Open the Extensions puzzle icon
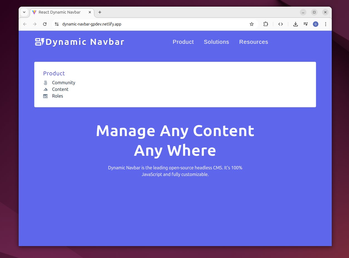 (266, 24)
